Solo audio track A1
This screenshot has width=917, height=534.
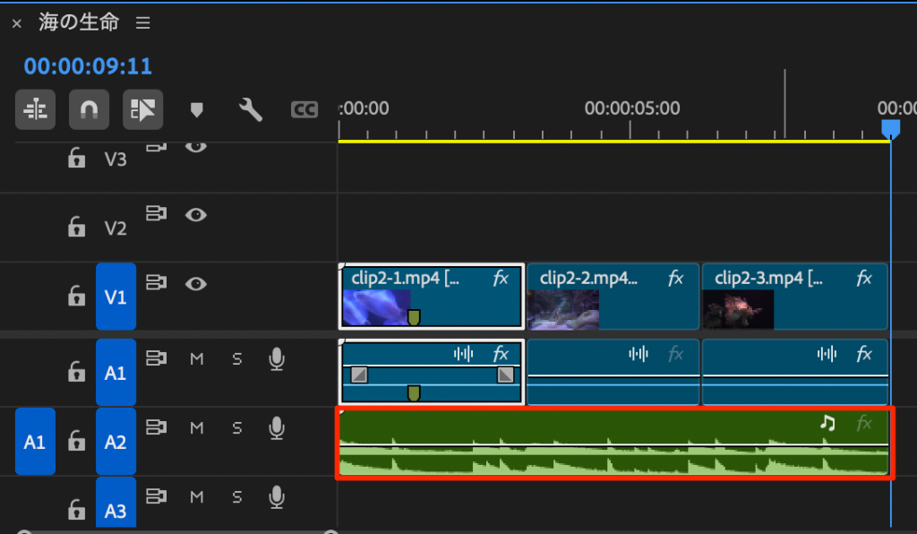tap(237, 359)
